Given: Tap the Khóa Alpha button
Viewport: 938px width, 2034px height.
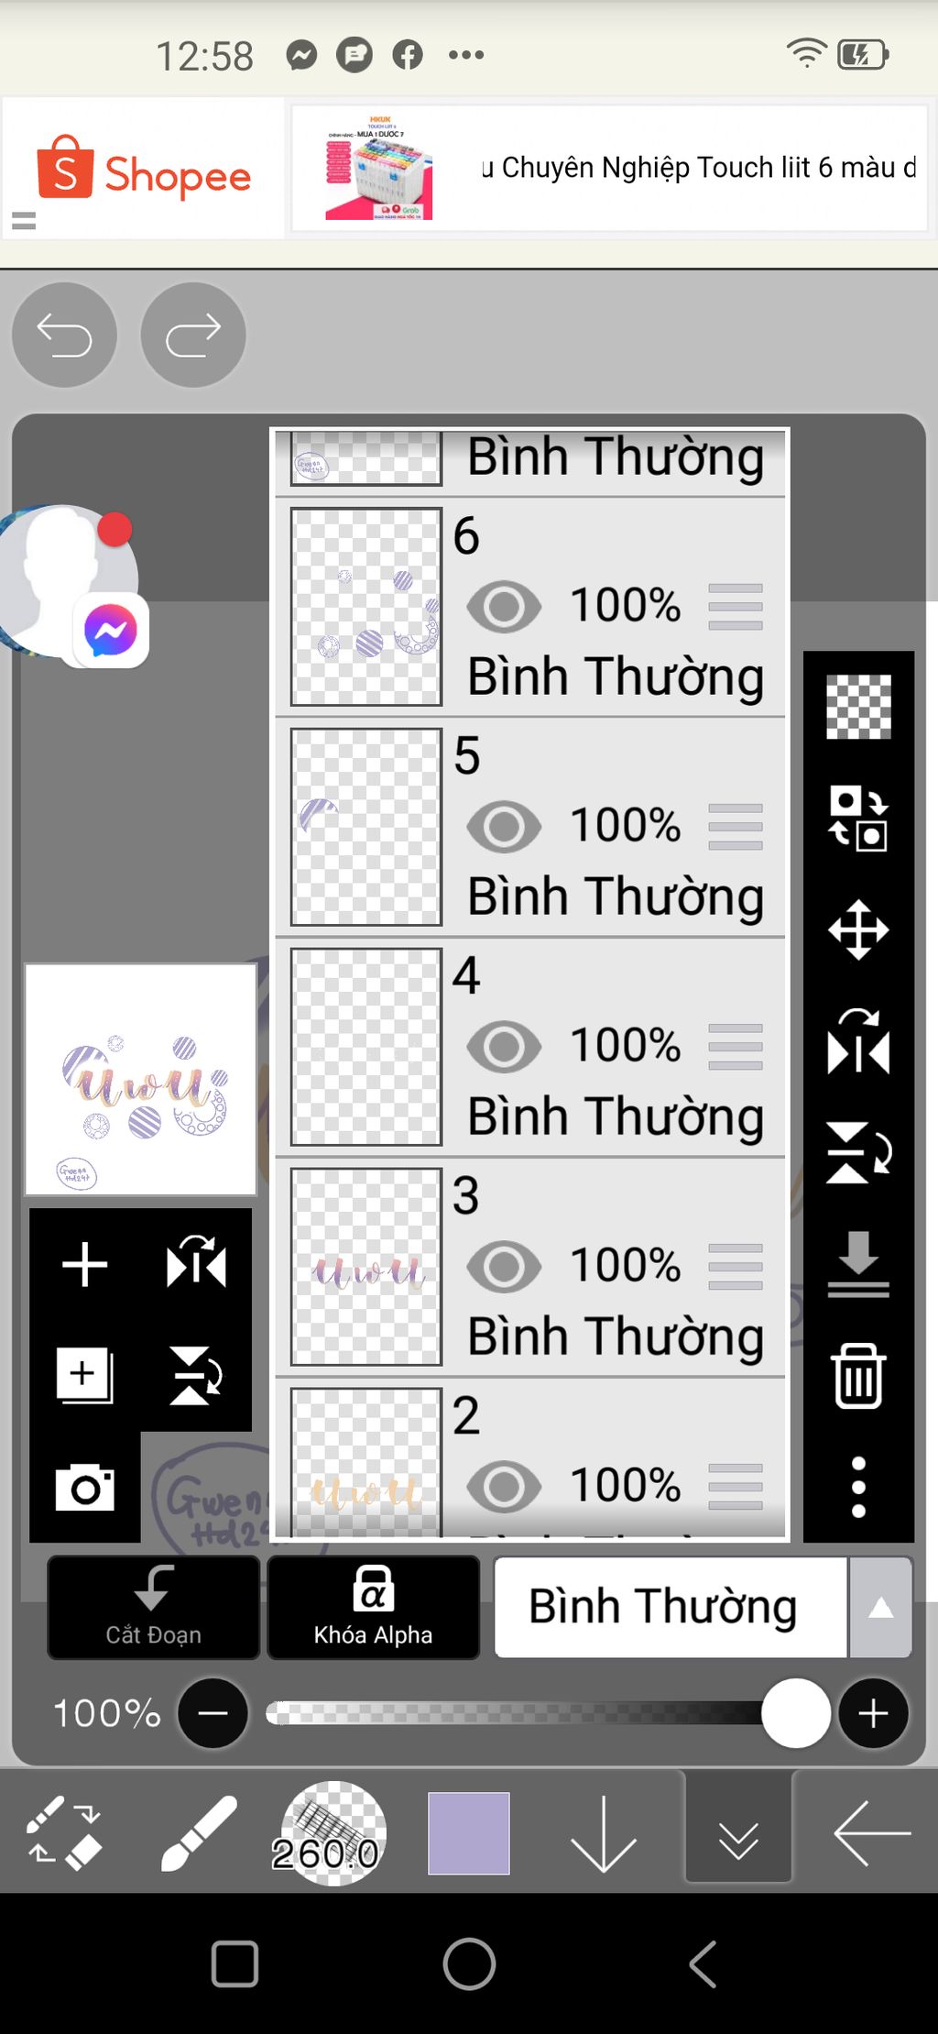Looking at the screenshot, I should (373, 1607).
